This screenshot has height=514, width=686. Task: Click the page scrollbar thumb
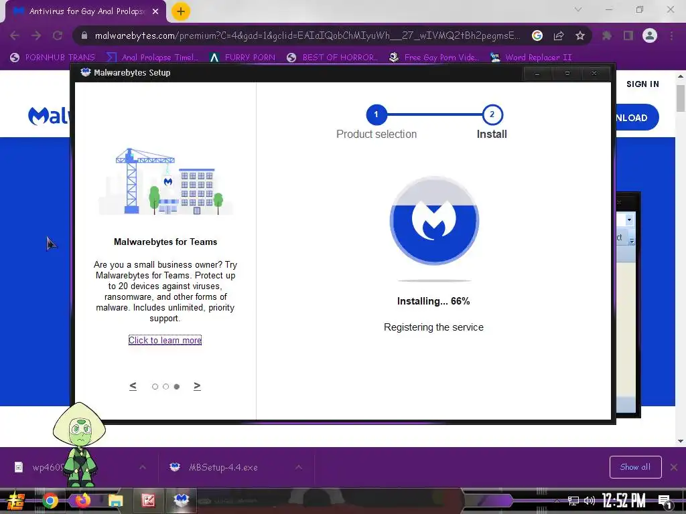click(681, 98)
